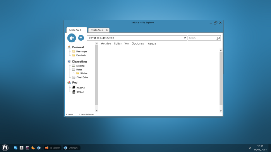The image size is (271, 152).
Task: Collapse the Datos drive tree node
Action: pyautogui.click(x=77, y=70)
